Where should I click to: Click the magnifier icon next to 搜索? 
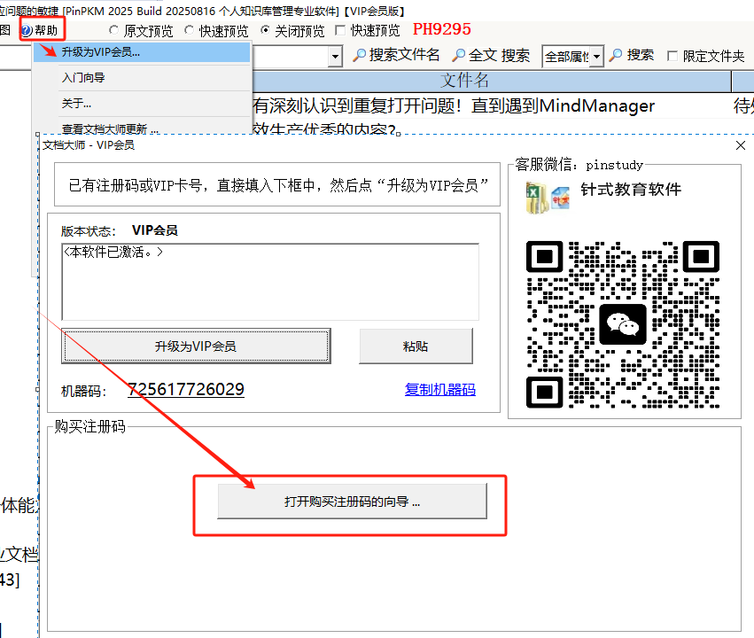click(x=614, y=55)
